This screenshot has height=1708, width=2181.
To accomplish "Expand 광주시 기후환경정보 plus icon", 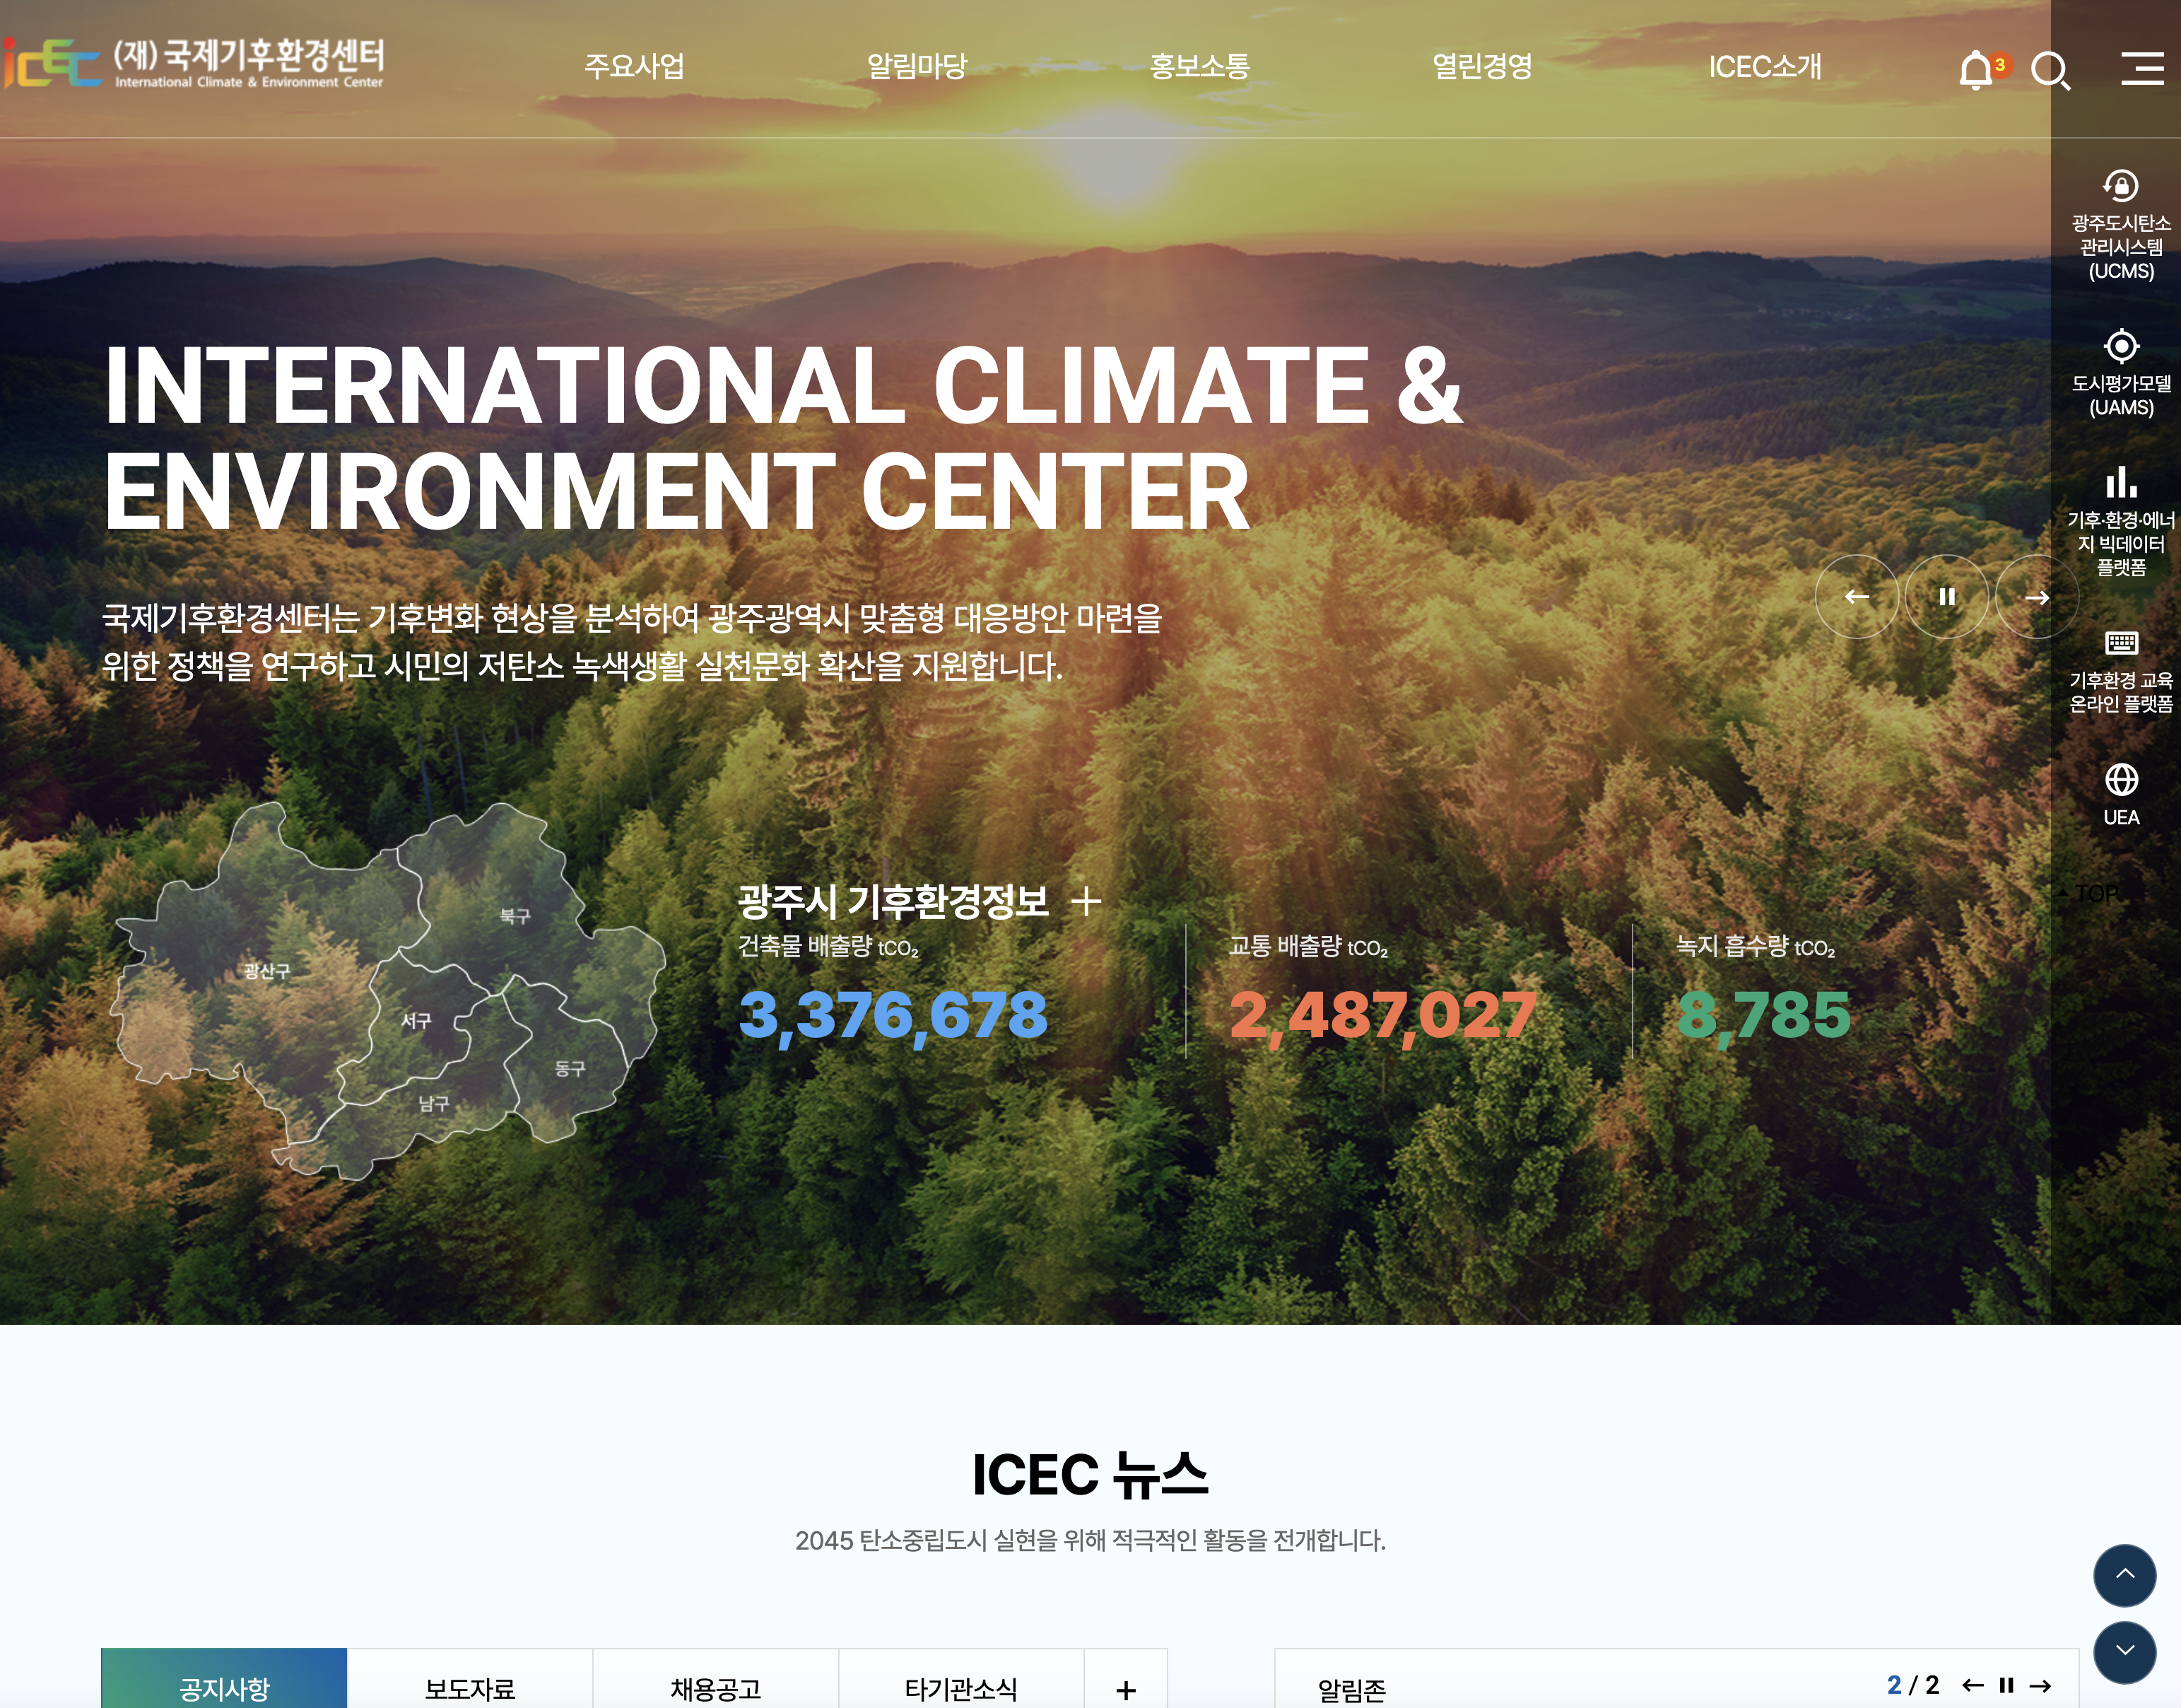I will (x=1086, y=901).
